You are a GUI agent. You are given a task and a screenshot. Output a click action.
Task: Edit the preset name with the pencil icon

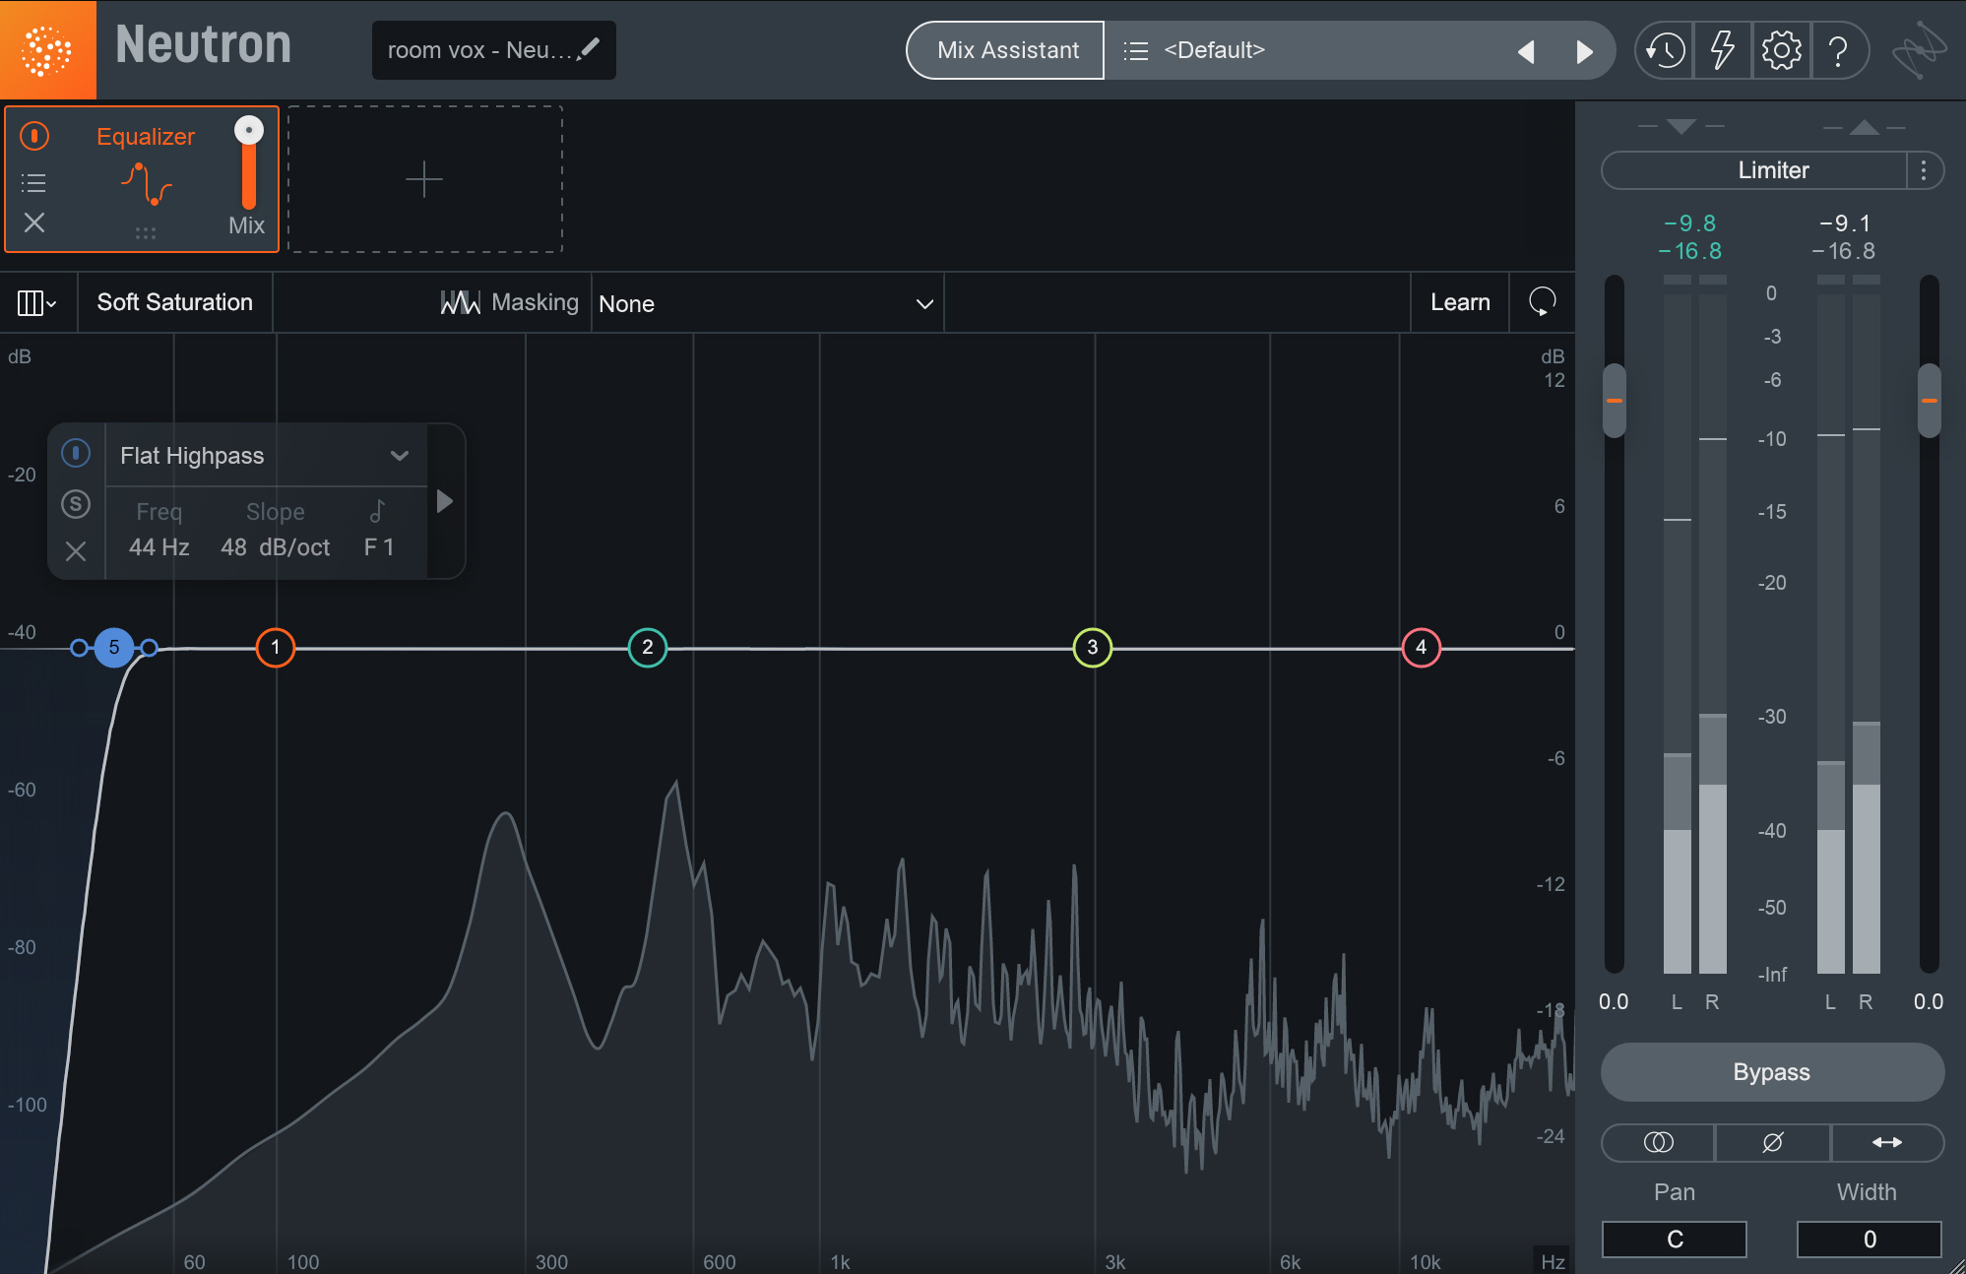(590, 48)
